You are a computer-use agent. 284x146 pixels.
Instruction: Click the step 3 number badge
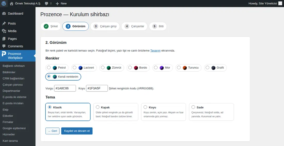(x=96, y=26)
